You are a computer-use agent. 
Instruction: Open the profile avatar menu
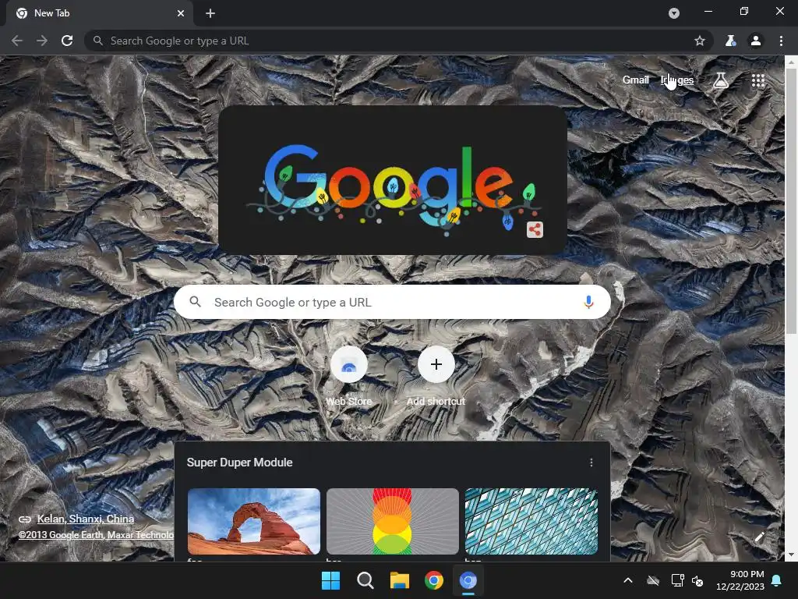point(756,41)
